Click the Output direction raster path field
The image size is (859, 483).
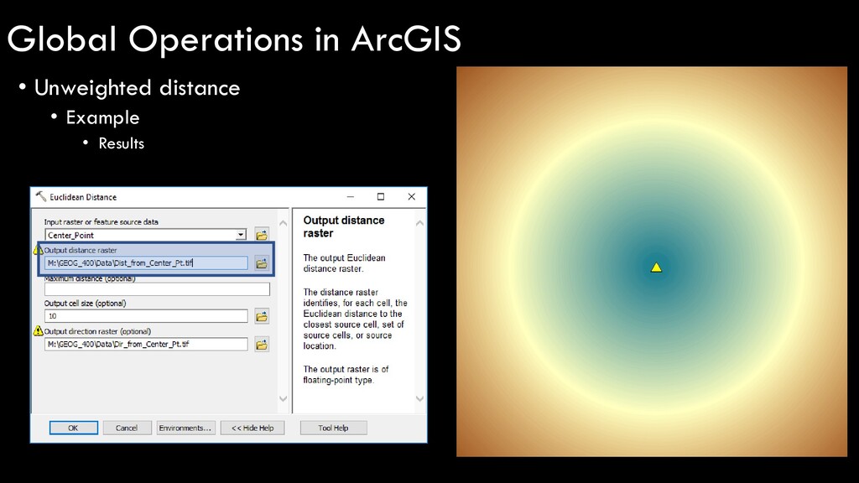[x=146, y=344]
